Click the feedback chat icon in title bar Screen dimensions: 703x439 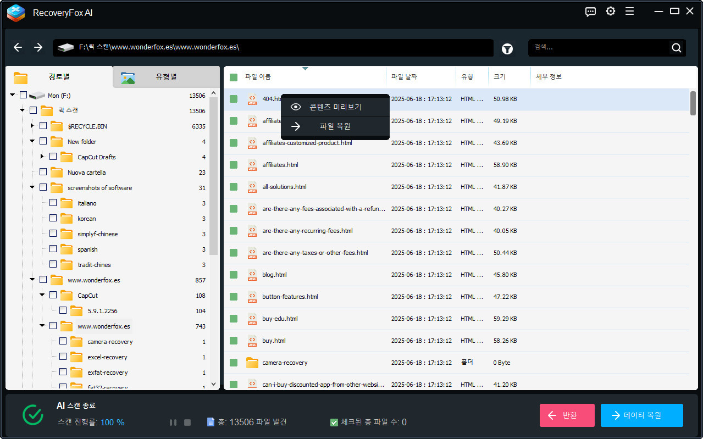(x=591, y=12)
